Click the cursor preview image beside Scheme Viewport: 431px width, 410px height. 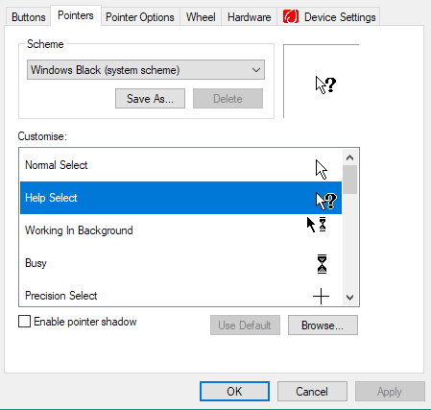[x=325, y=84]
